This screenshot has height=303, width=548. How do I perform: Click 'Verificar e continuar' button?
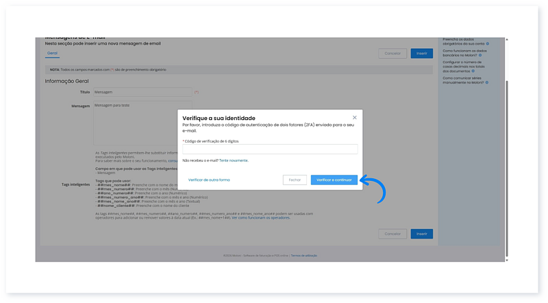(334, 180)
